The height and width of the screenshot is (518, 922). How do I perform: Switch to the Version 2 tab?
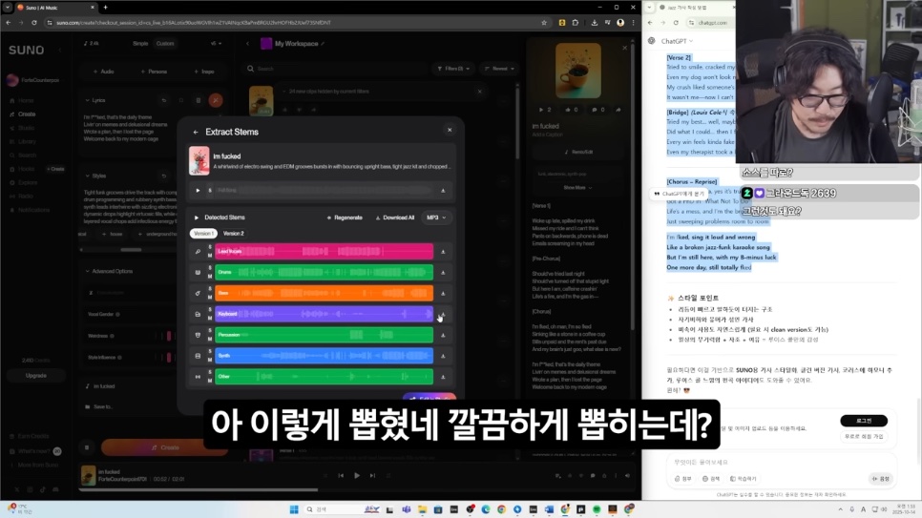click(234, 233)
